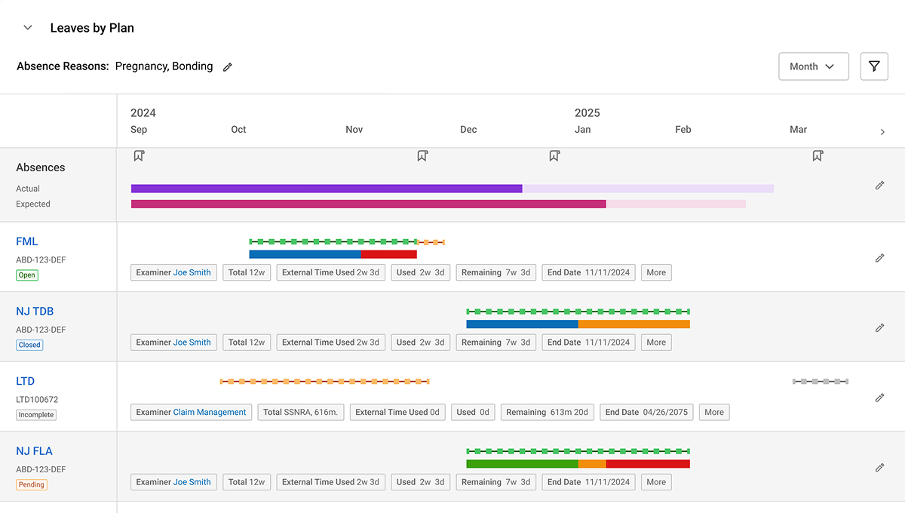Edit the Absences row with pencil icon
905x513 pixels.
(879, 186)
